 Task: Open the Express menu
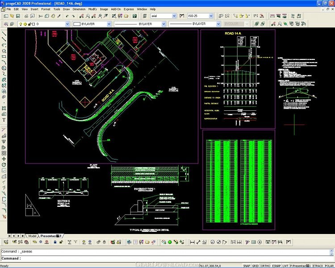129,9
